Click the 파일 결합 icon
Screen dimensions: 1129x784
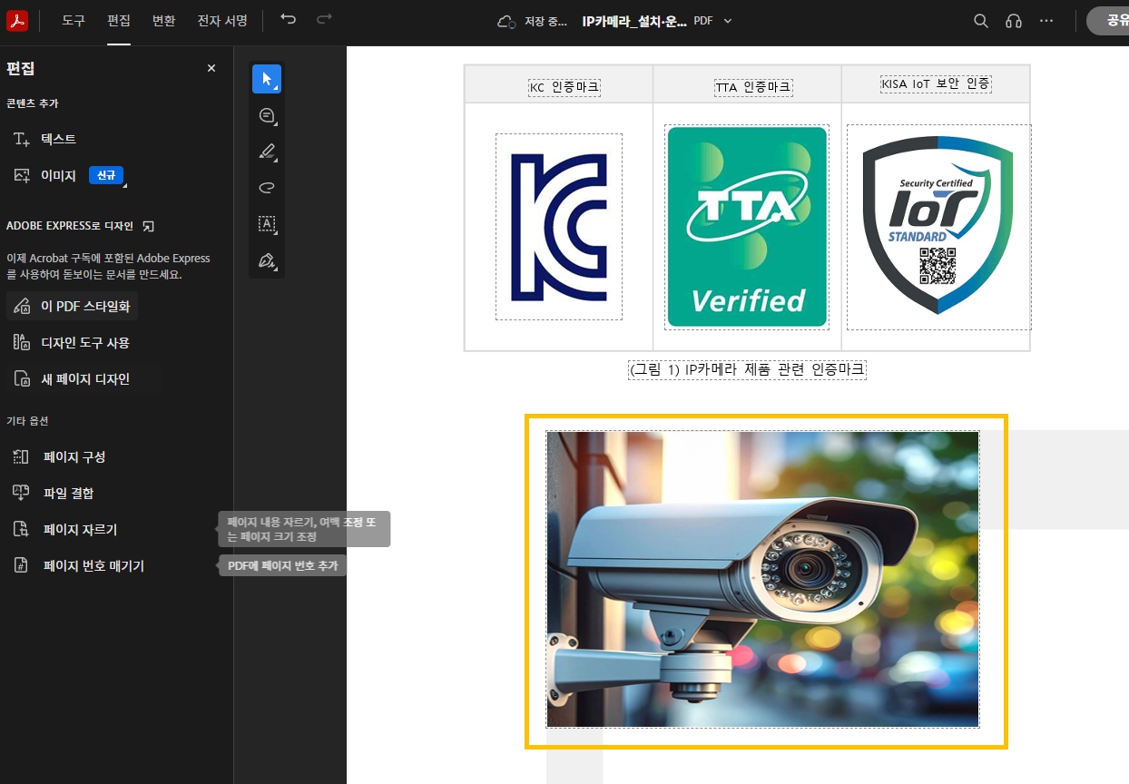click(22, 493)
